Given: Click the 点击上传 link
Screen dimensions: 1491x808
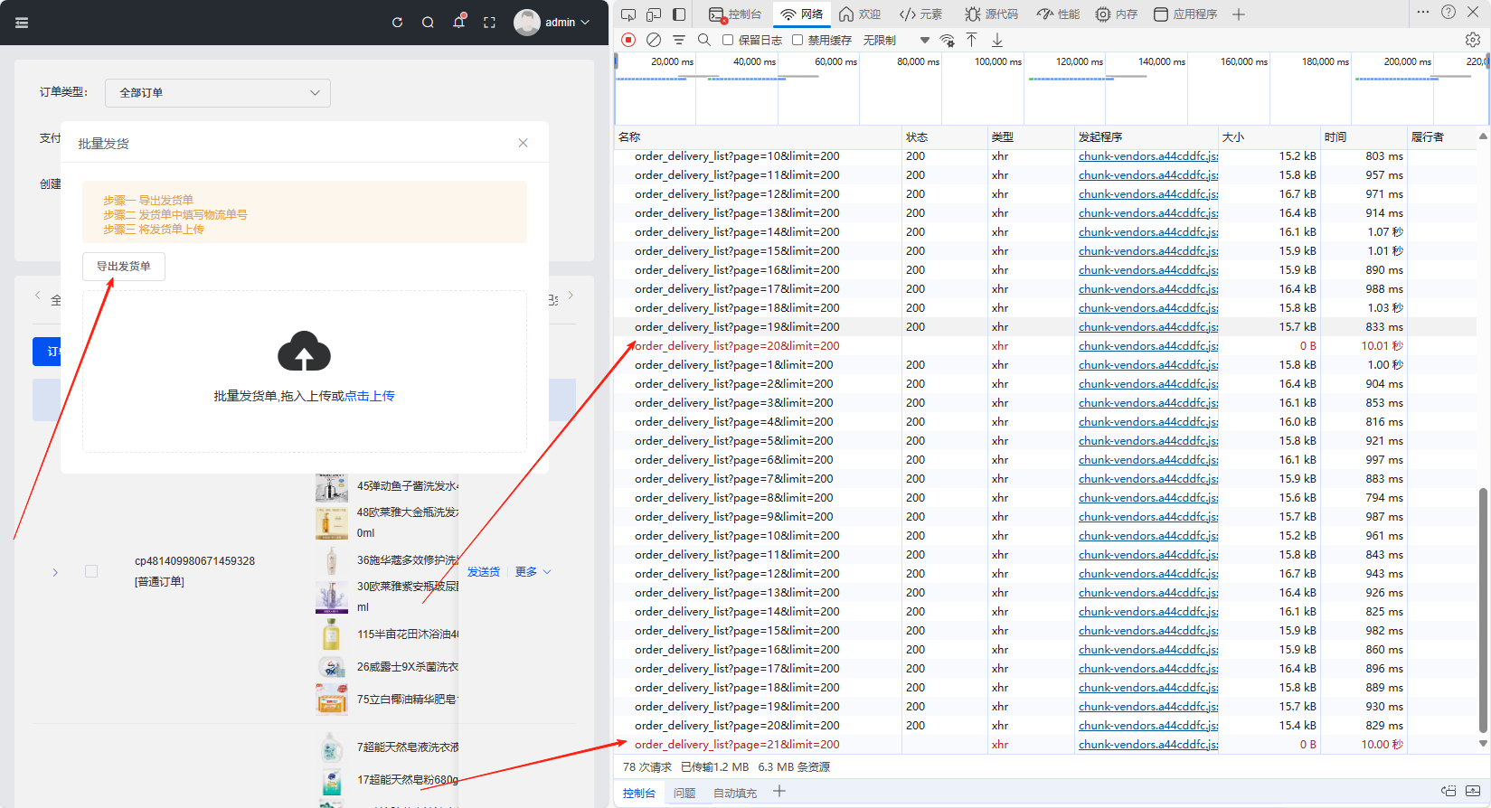Looking at the screenshot, I should [370, 396].
